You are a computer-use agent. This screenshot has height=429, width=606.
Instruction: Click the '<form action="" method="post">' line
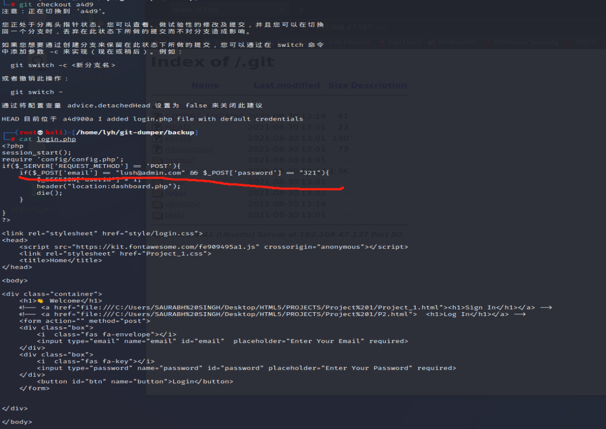tap(84, 321)
